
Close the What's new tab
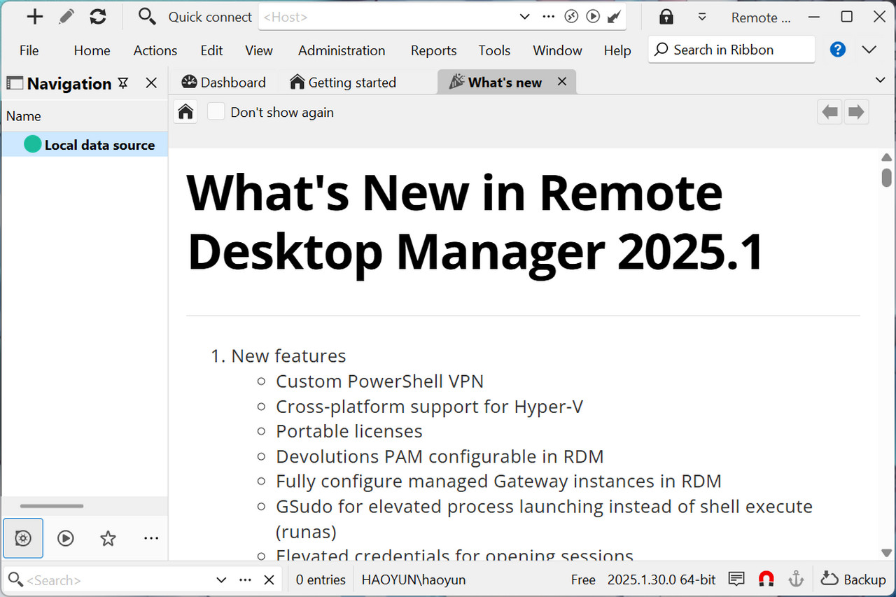point(561,82)
